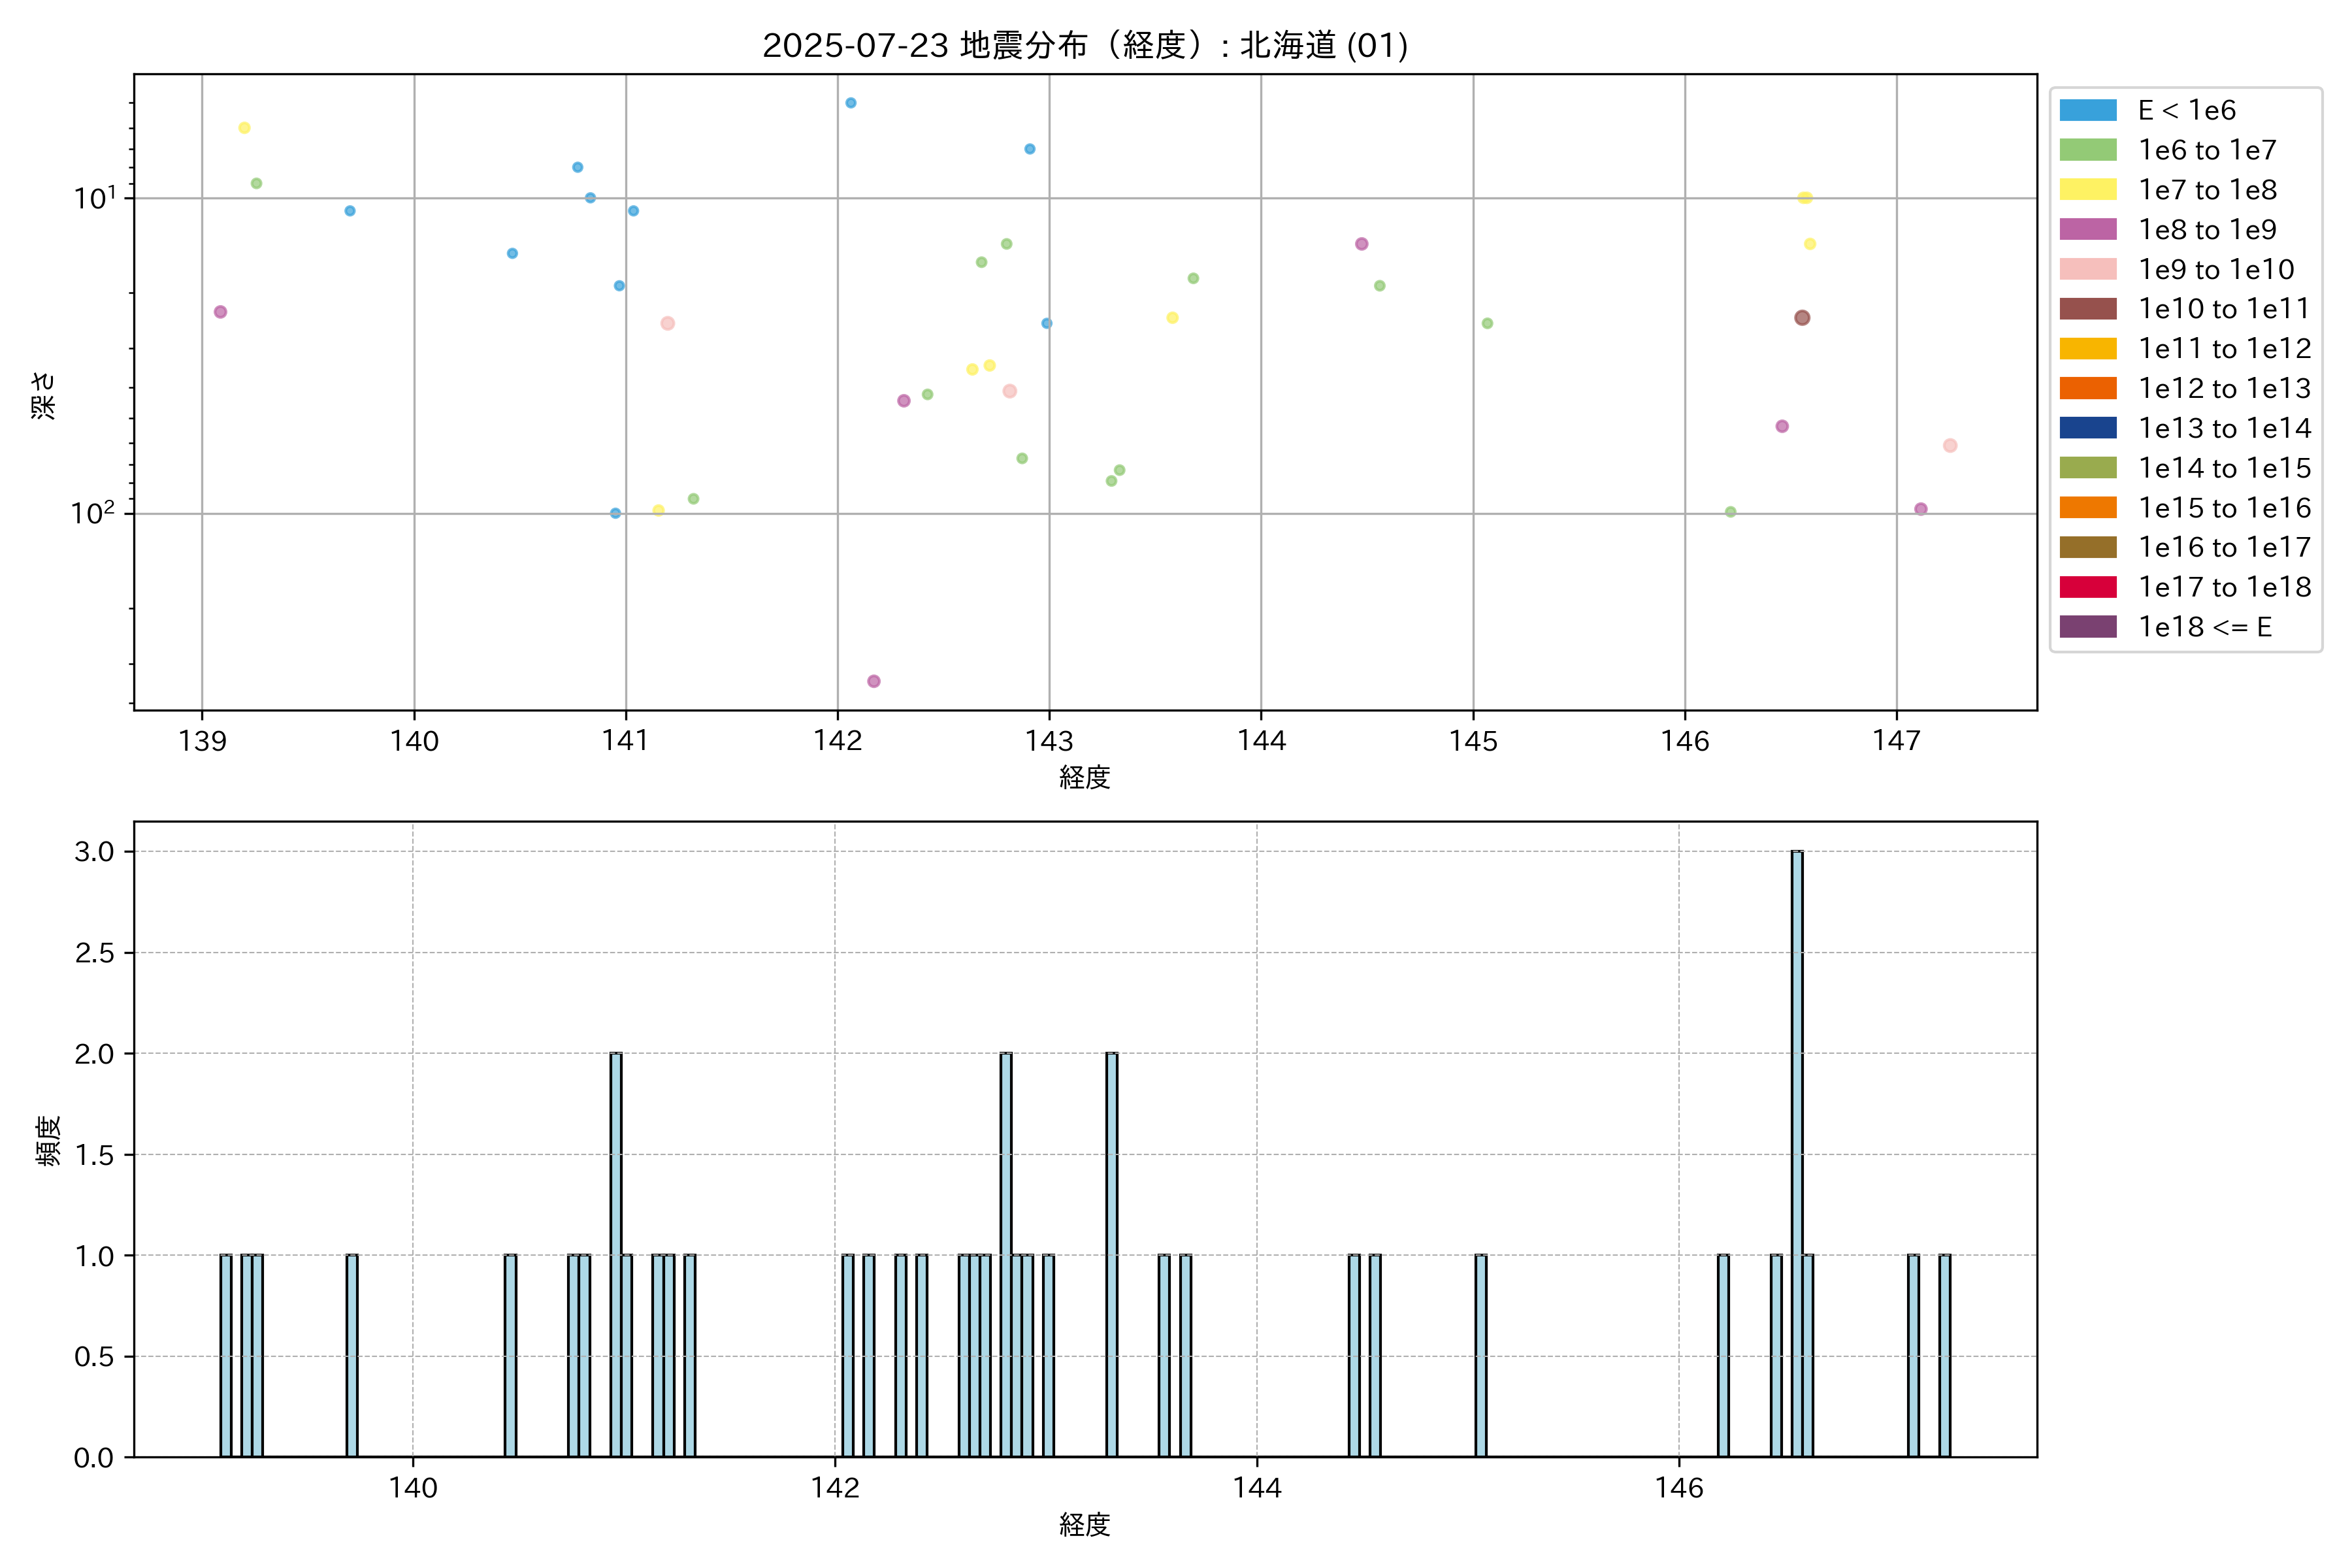2352x1568 pixels.
Task: Click the navy 1e13 to 1e14 legend swatch
Action: point(2087,428)
